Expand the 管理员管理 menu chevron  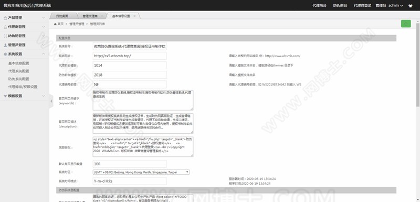[x=44, y=45]
